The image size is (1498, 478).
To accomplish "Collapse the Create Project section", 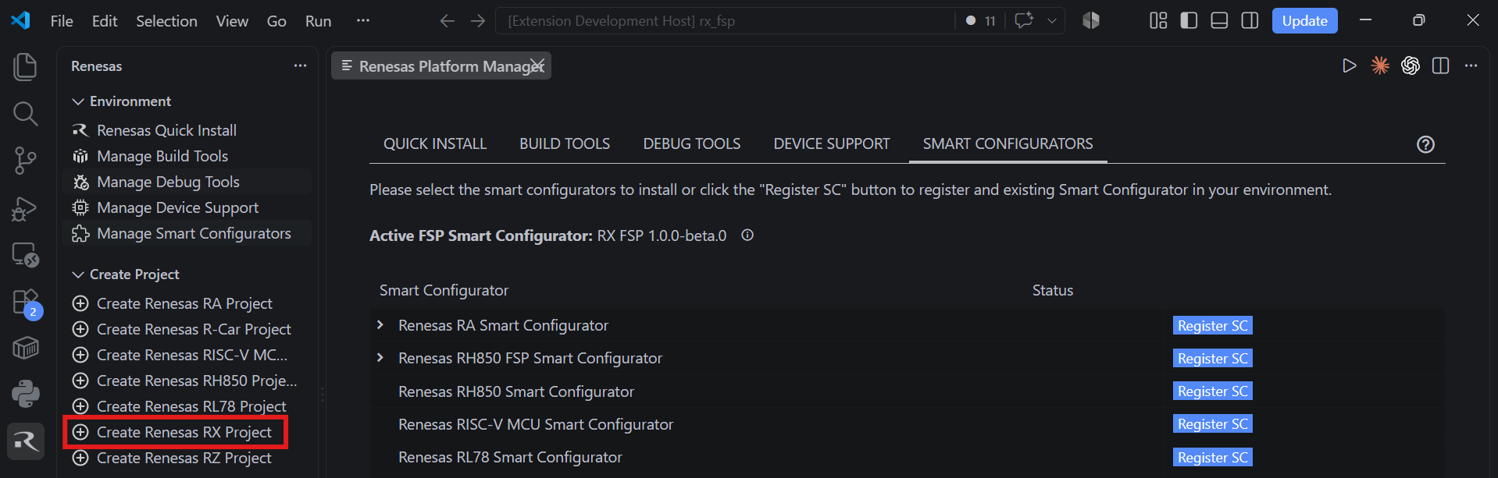I will pos(78,274).
